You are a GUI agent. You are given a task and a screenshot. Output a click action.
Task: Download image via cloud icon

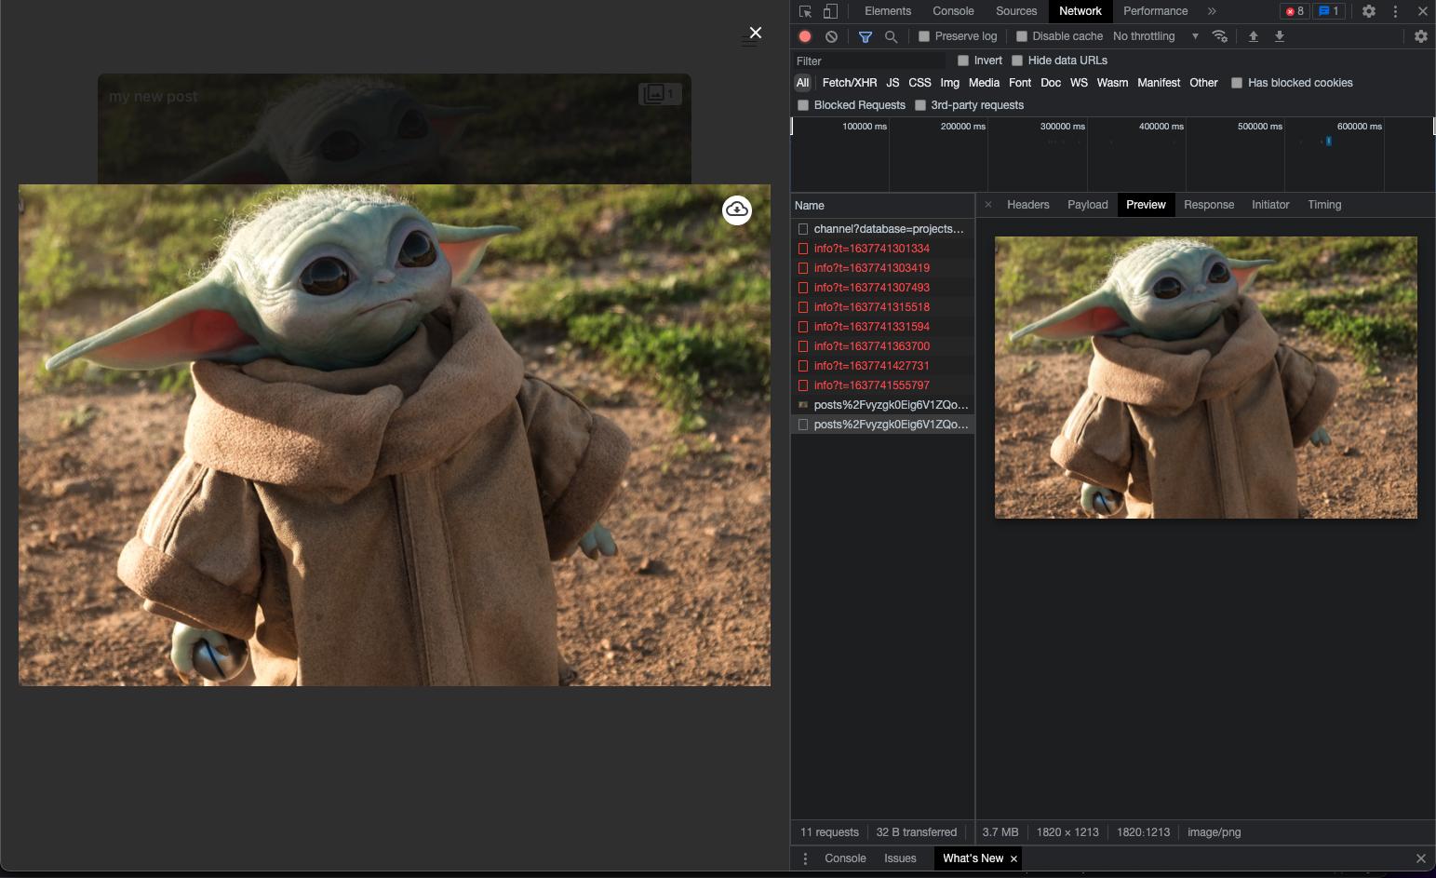(x=737, y=209)
